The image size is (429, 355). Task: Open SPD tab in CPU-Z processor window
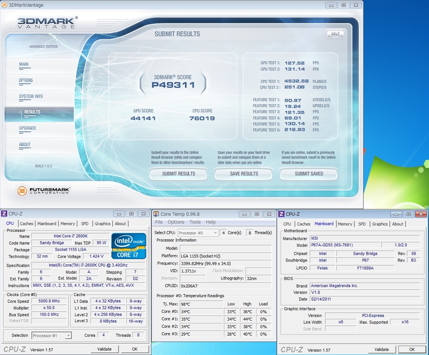pos(85,224)
